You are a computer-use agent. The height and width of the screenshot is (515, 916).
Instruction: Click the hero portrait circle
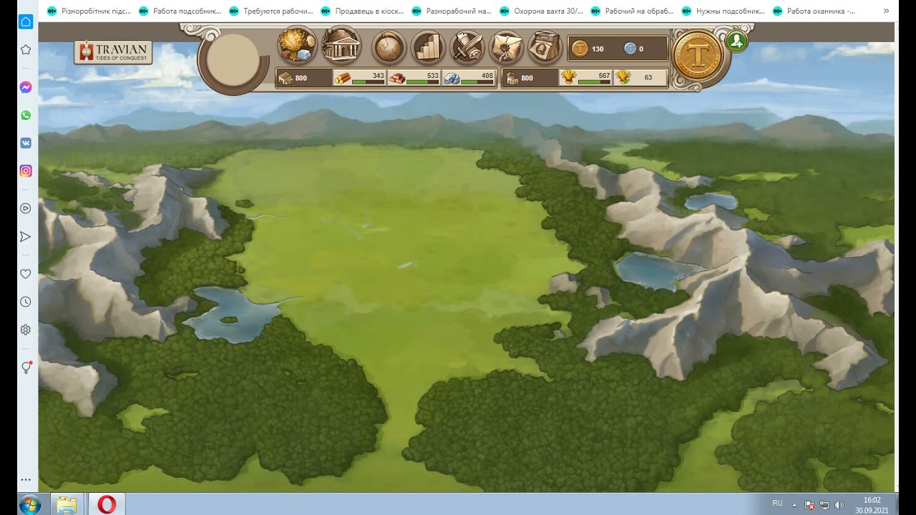[233, 59]
